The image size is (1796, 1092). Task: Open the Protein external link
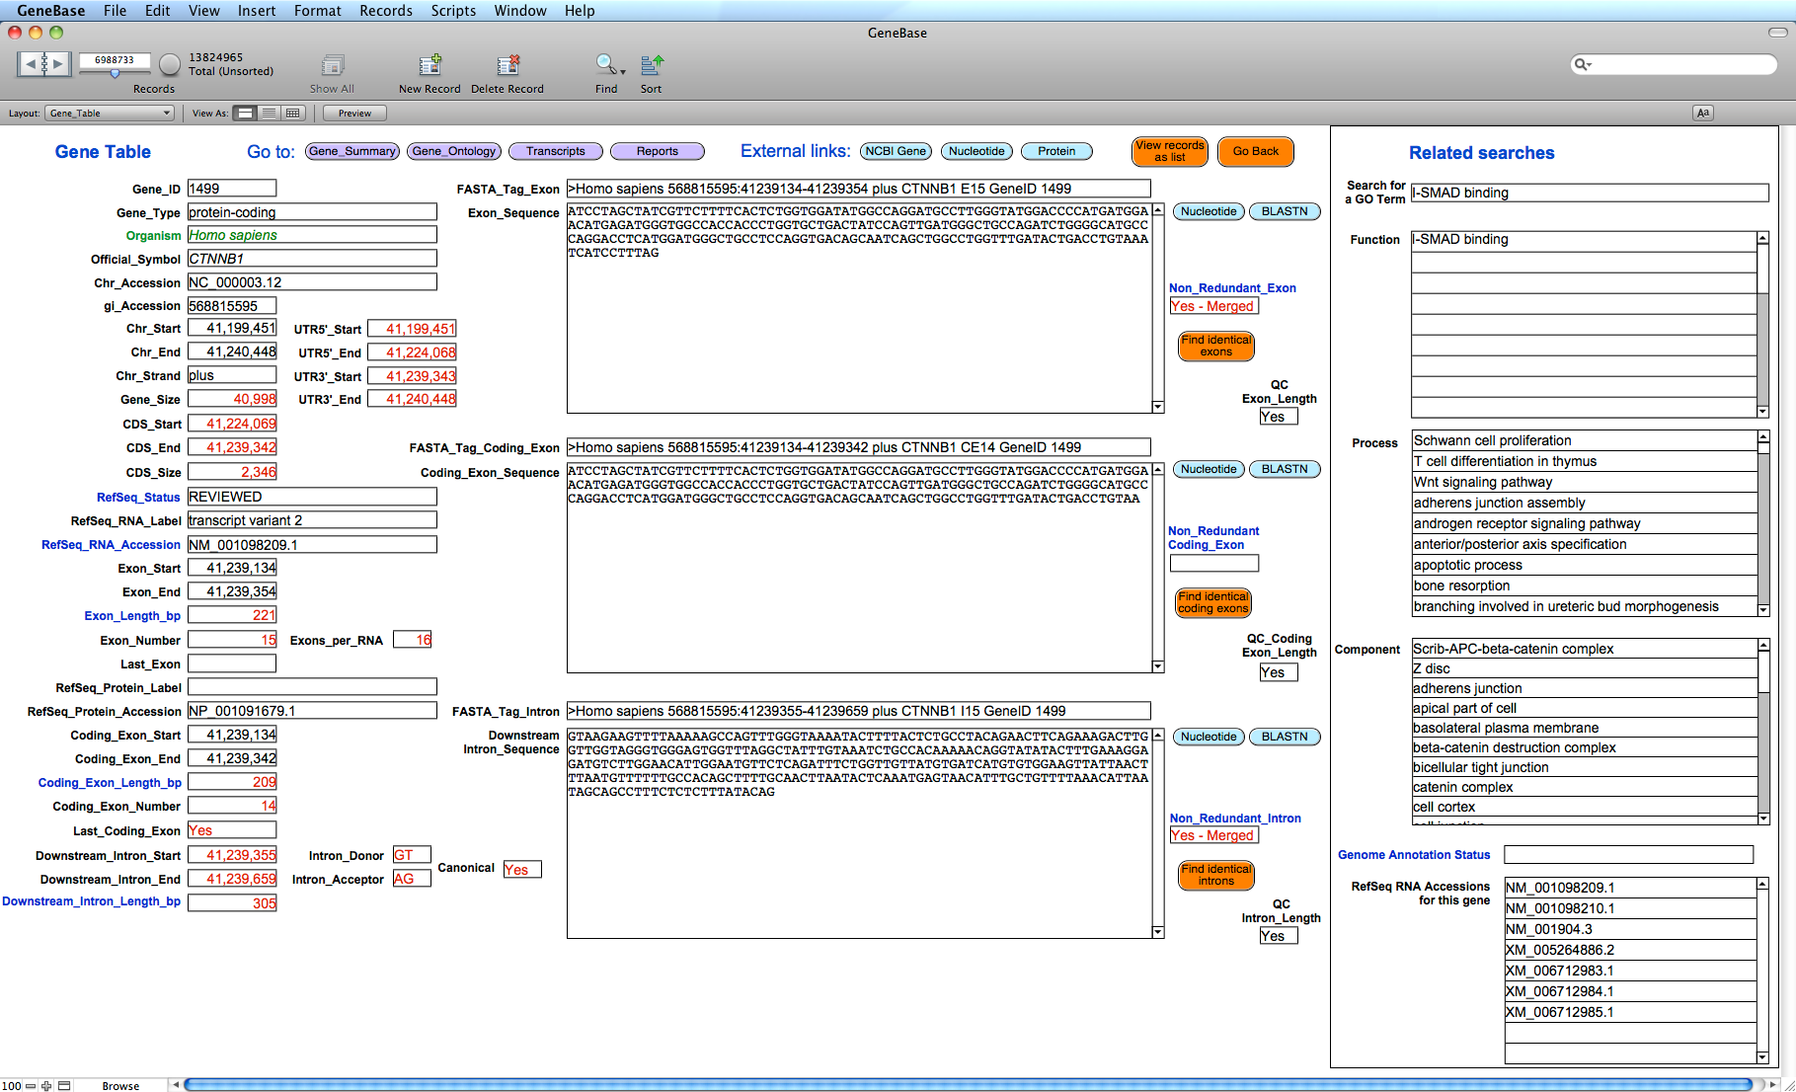click(x=1056, y=151)
